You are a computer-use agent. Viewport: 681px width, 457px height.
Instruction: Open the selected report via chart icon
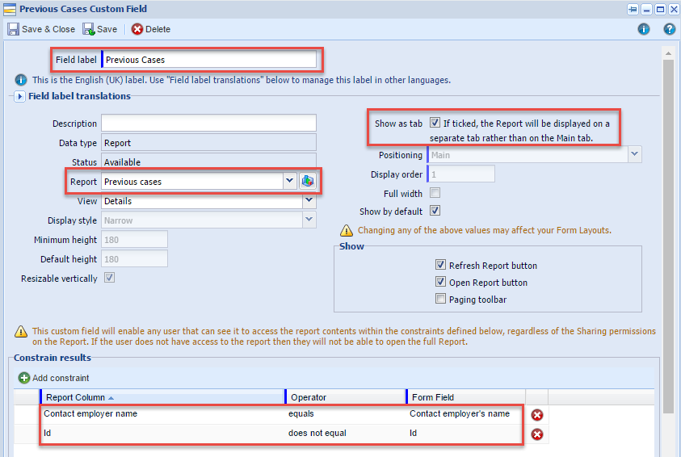coord(308,181)
